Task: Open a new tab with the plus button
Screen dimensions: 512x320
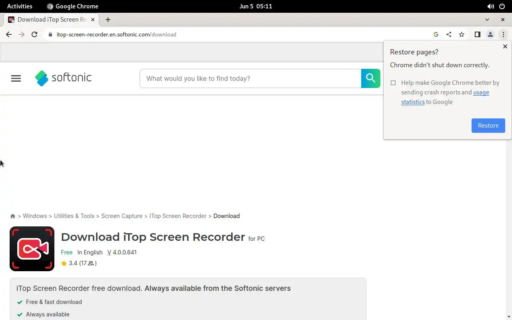Action: coord(108,20)
